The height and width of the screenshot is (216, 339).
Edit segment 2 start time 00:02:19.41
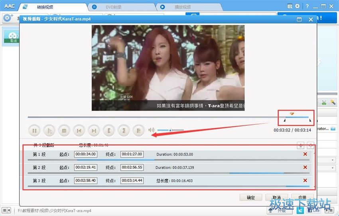click(x=86, y=167)
